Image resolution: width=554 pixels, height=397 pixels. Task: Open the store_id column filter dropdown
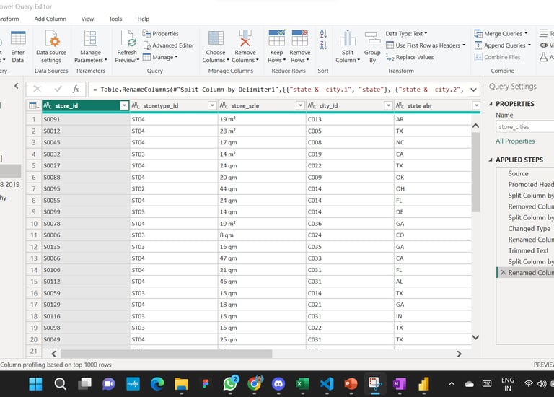click(x=124, y=105)
